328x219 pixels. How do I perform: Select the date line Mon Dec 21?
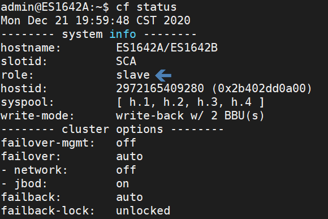tap(96, 20)
